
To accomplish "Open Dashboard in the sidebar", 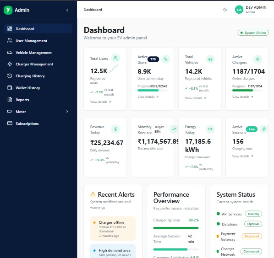I will tap(38, 29).
